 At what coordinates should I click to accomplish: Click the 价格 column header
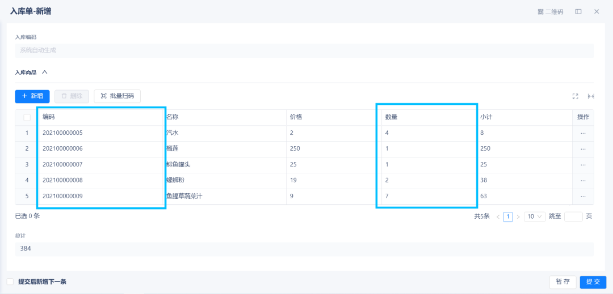tap(334, 117)
